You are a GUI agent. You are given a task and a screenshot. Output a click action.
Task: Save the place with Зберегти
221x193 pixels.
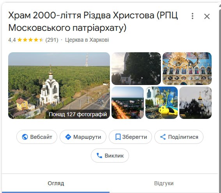pos(130,137)
